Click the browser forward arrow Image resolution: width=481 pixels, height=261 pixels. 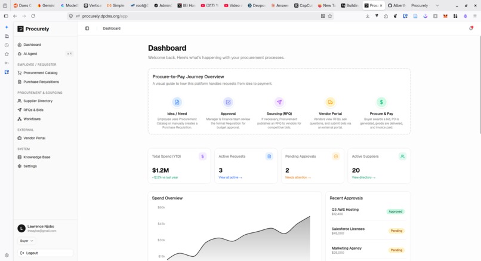[x=24, y=16]
